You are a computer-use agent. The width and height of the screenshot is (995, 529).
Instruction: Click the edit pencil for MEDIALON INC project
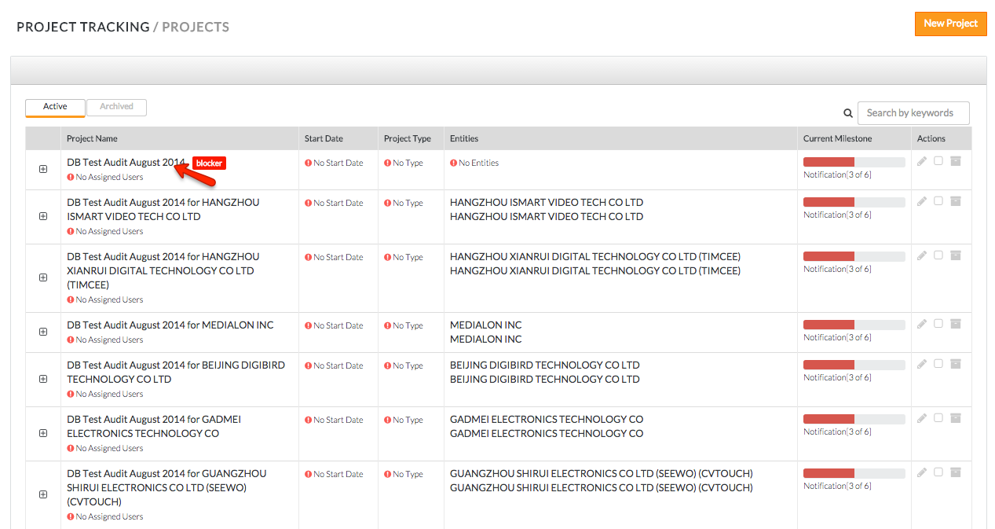922,324
